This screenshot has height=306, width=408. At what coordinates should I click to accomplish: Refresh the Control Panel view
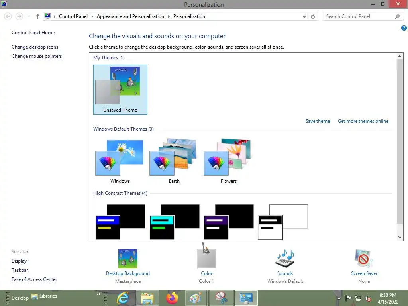tap(313, 16)
